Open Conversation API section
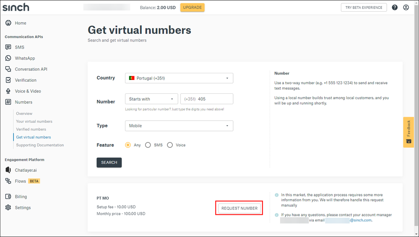This screenshot has height=237, width=419. (x=31, y=69)
